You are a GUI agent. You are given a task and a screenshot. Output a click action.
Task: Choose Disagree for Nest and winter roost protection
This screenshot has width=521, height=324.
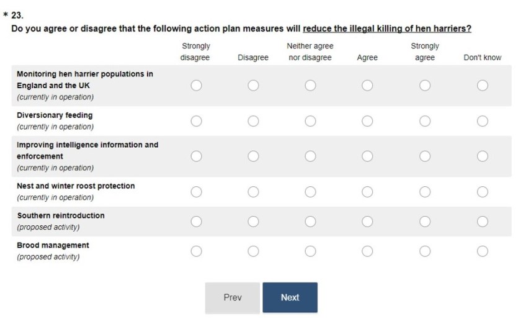pyautogui.click(x=253, y=192)
